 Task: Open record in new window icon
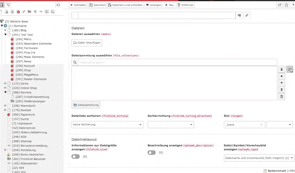click(279, 5)
